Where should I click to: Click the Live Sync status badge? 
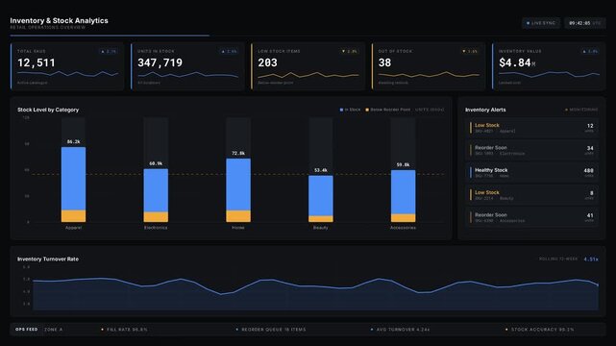[541, 23]
